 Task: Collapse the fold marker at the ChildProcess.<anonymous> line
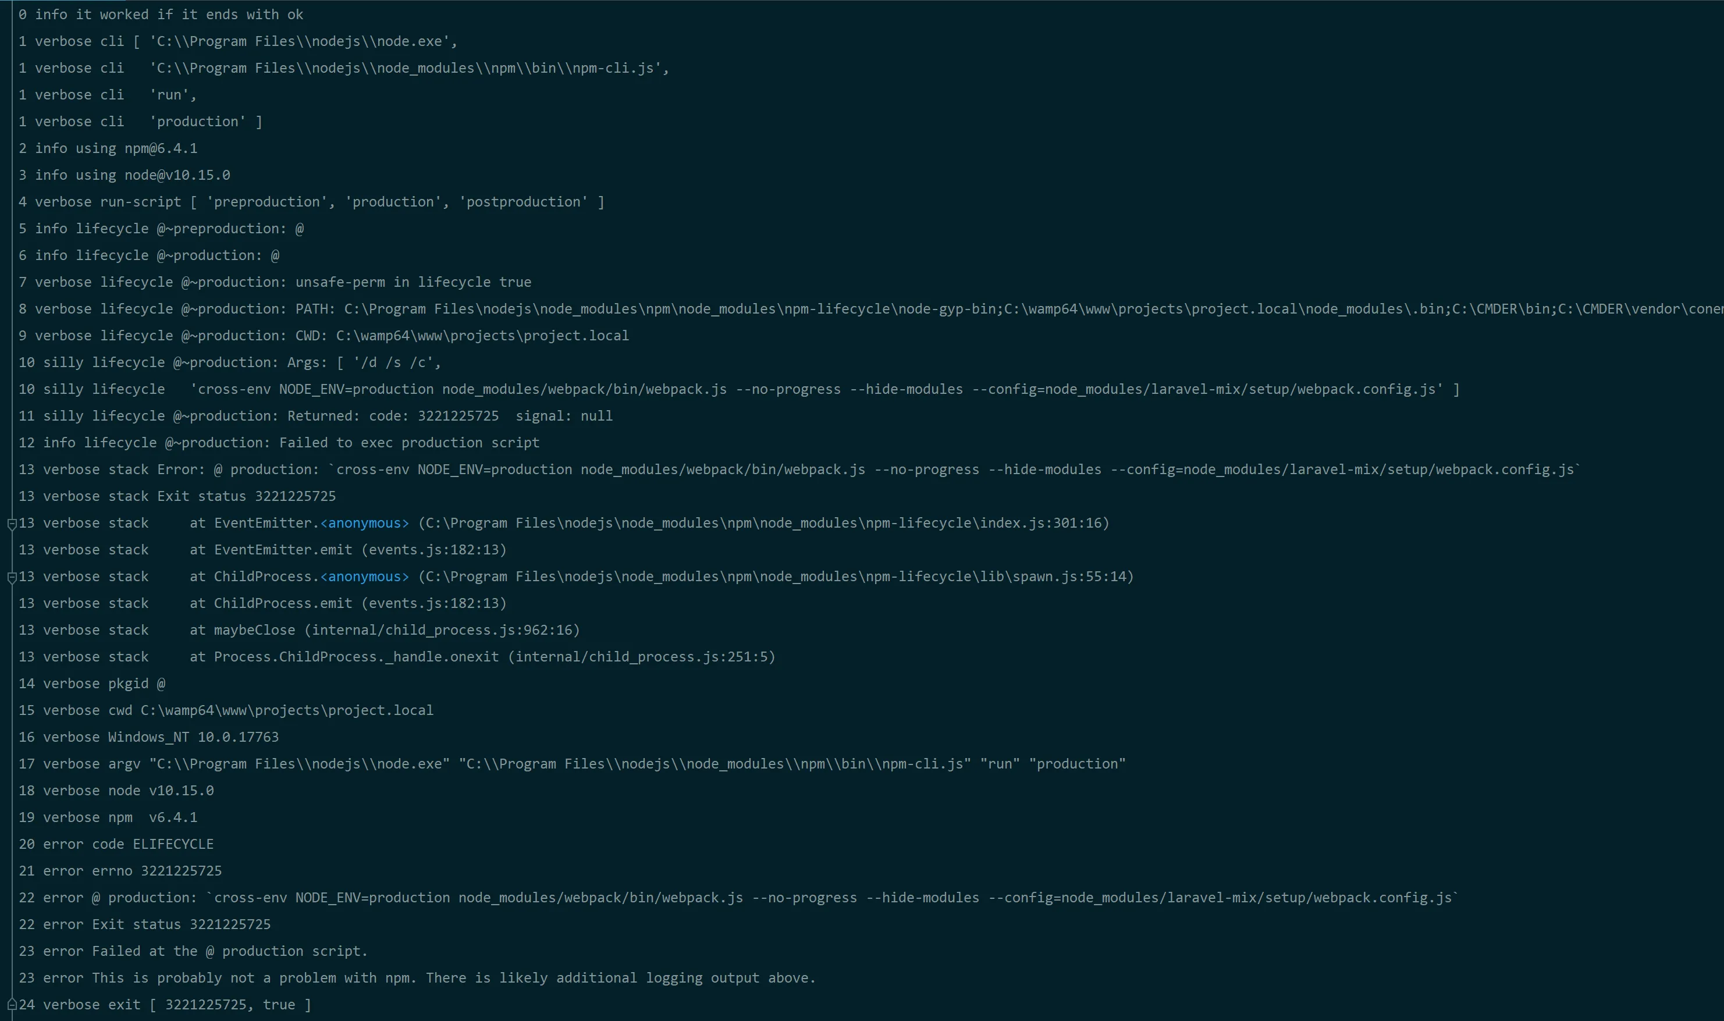pyautogui.click(x=12, y=578)
